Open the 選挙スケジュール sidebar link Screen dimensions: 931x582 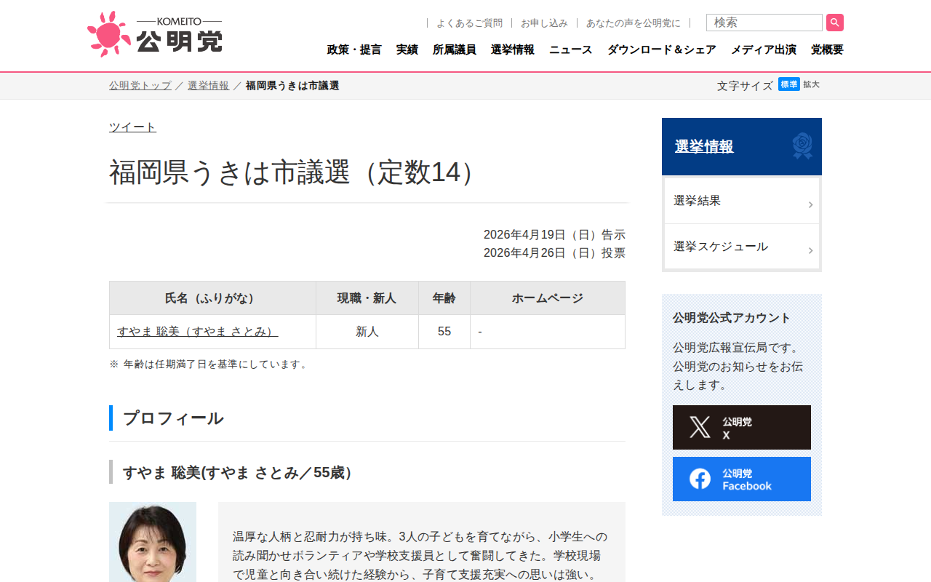[x=742, y=247]
